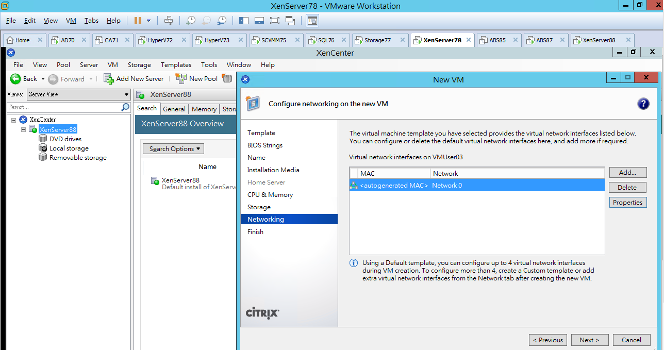Select XenServer88 in the tree
Image resolution: width=664 pixels, height=350 pixels.
pos(58,129)
